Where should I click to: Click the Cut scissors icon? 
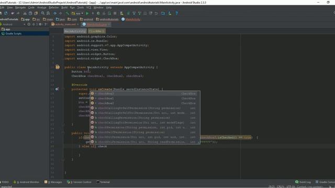pos(25,13)
